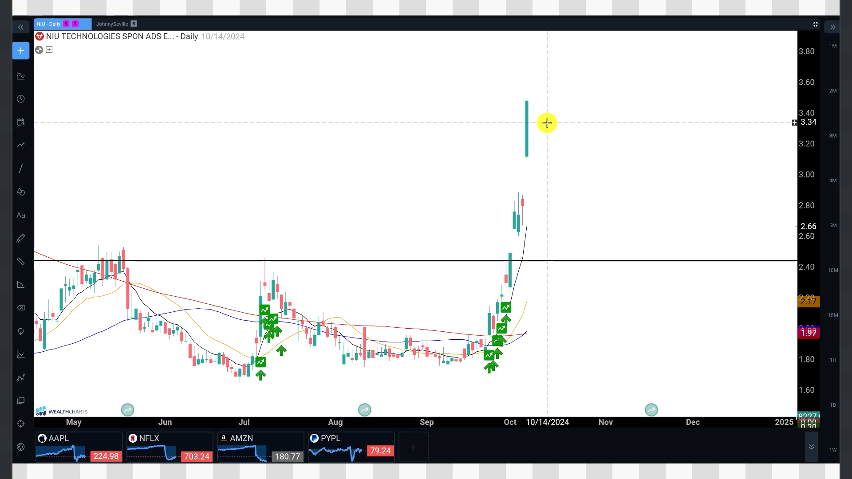Click the crosshair target icon

[x=21, y=424]
